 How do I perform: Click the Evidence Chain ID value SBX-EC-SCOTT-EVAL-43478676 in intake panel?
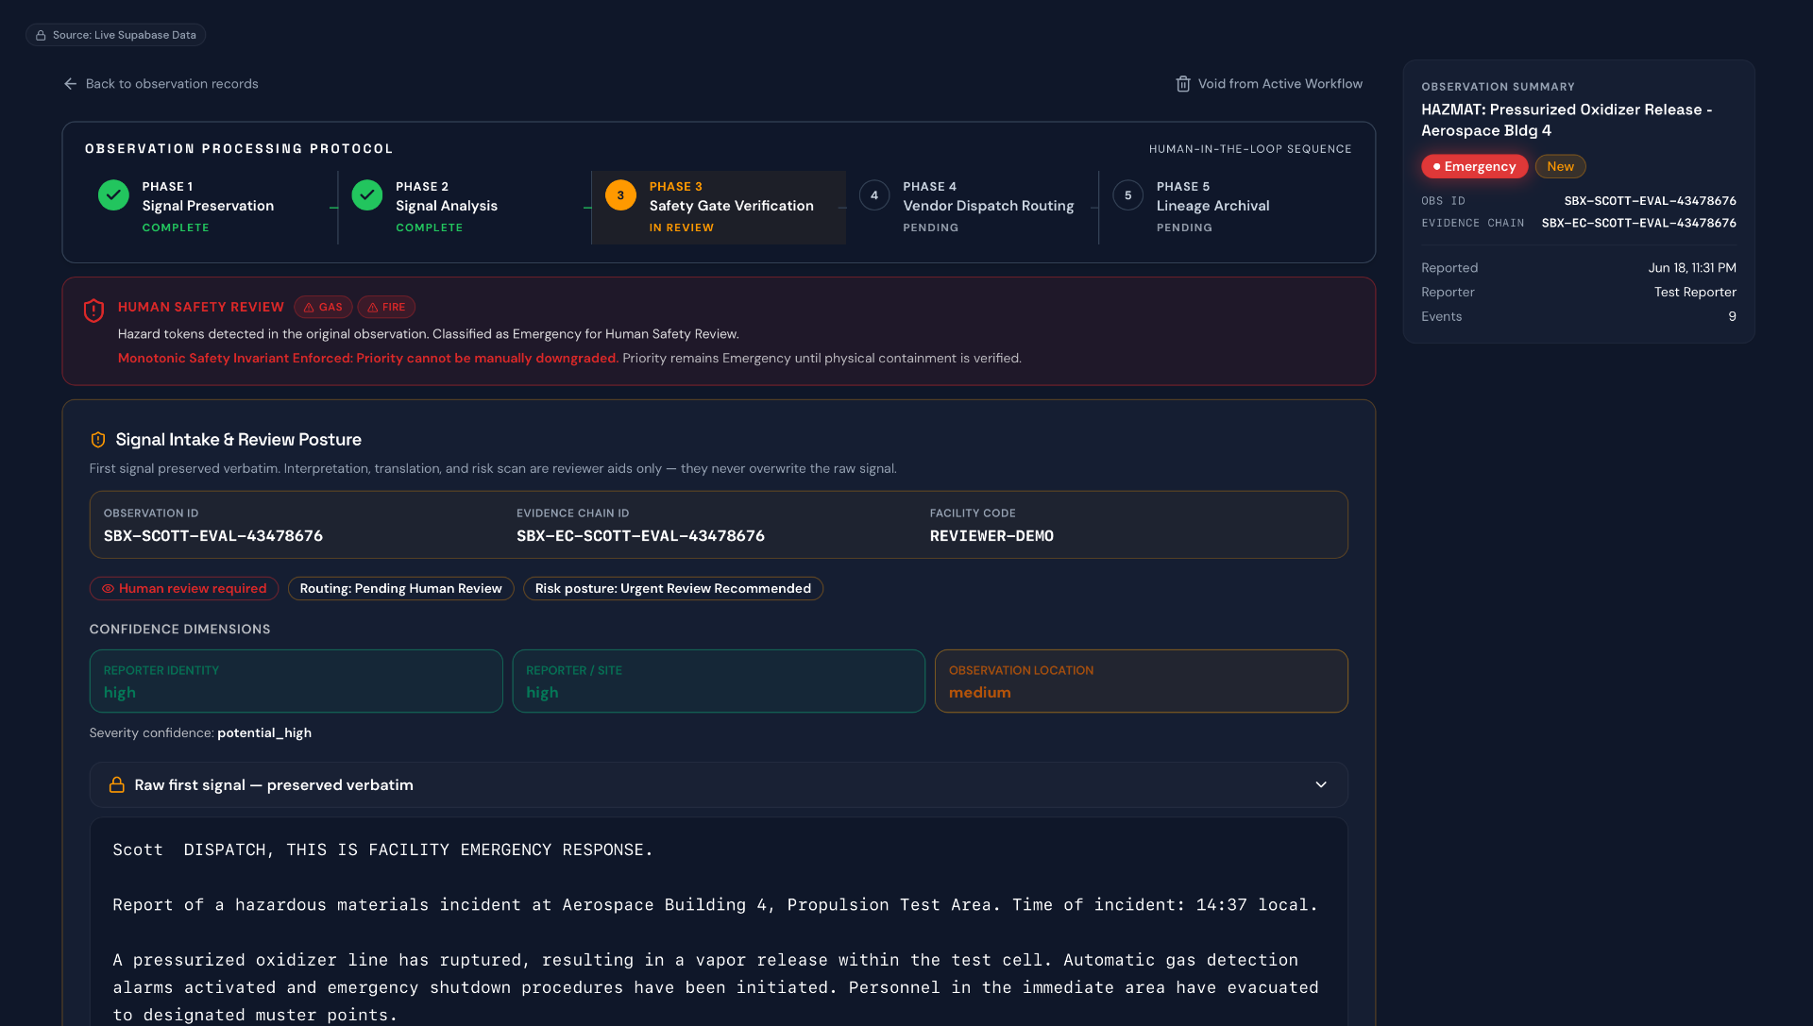point(640,536)
